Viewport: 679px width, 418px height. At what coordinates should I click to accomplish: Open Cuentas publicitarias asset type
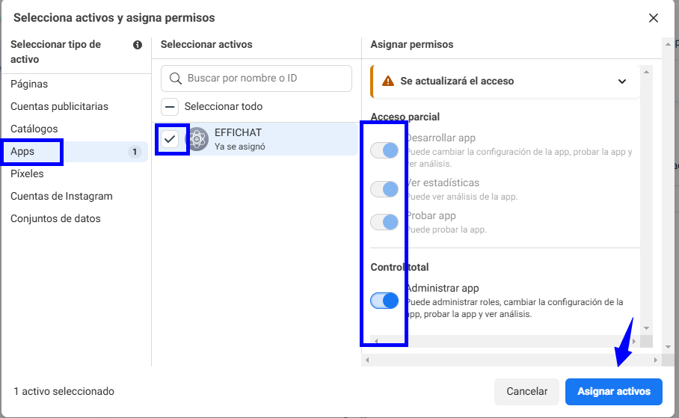(59, 107)
